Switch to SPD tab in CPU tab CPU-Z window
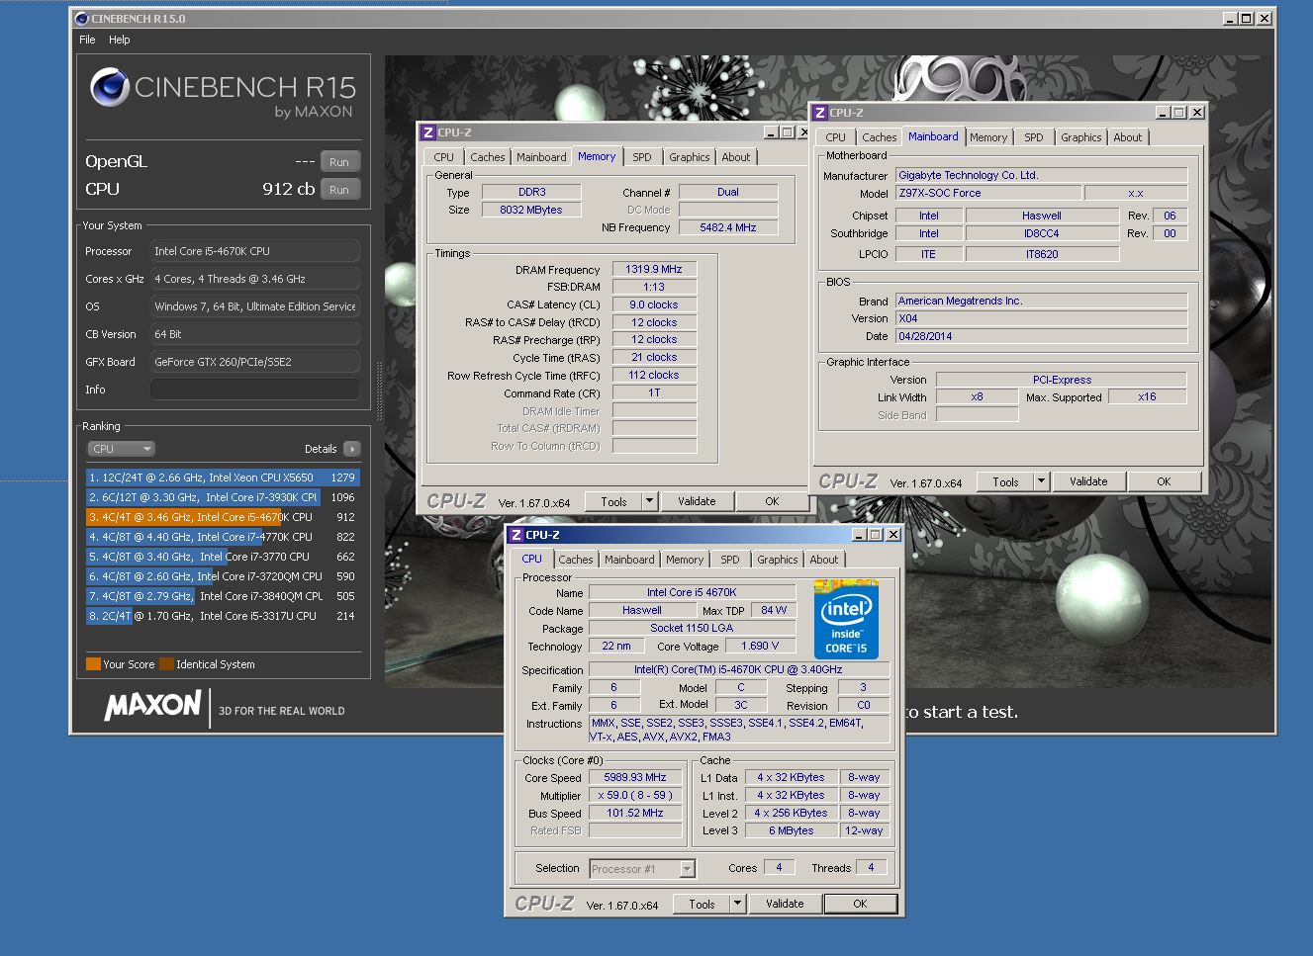Image resolution: width=1313 pixels, height=956 pixels. coord(730,560)
